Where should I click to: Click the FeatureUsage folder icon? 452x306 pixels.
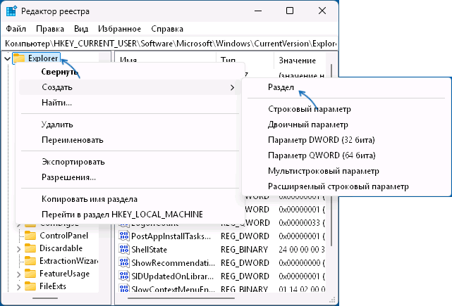(x=30, y=274)
